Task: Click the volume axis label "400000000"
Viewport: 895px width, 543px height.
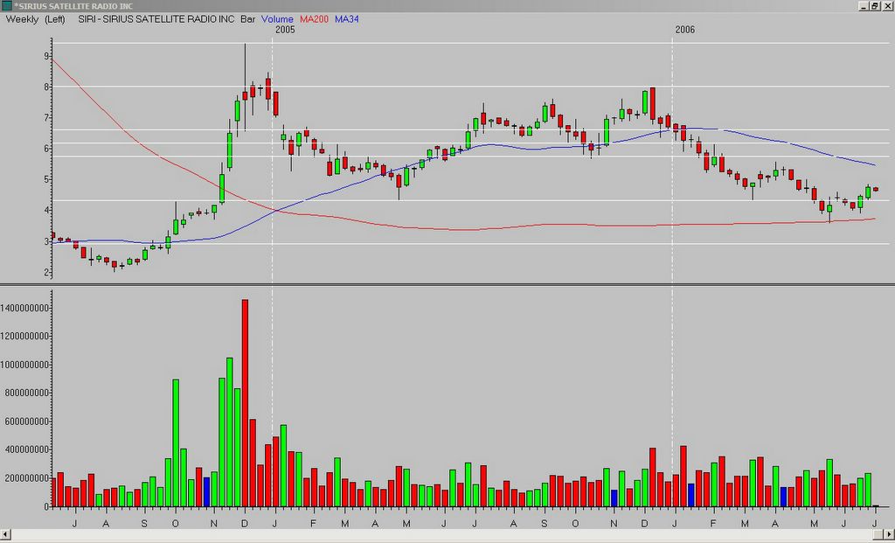Action: [27, 449]
